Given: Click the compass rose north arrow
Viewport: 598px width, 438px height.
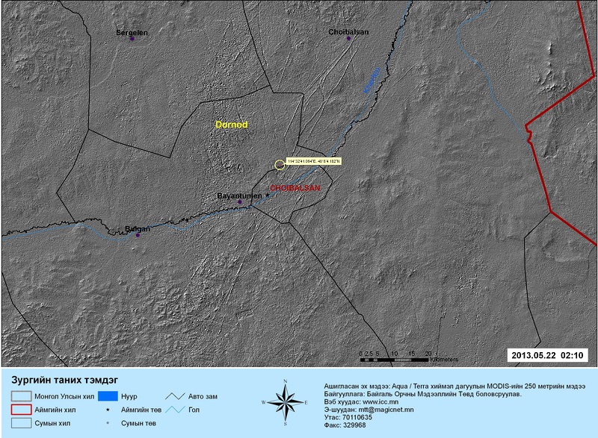Looking at the screenshot, I should tap(284, 402).
